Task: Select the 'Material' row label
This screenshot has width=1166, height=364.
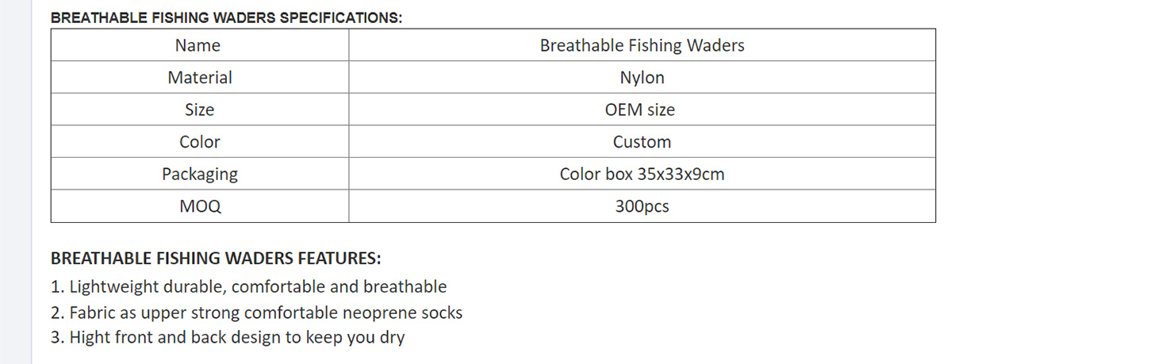Action: point(200,78)
